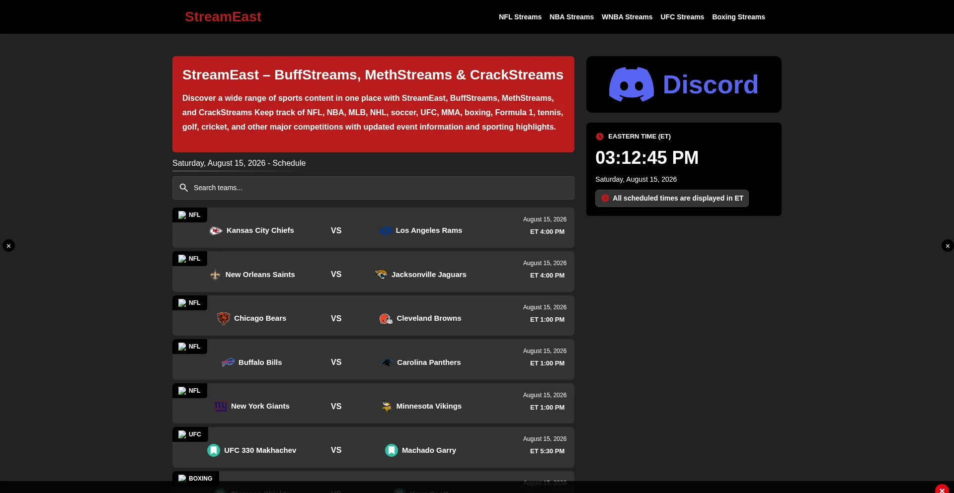Click the StreamEast – BuffStreams banner title
This screenshot has height=493, width=954.
click(373, 75)
